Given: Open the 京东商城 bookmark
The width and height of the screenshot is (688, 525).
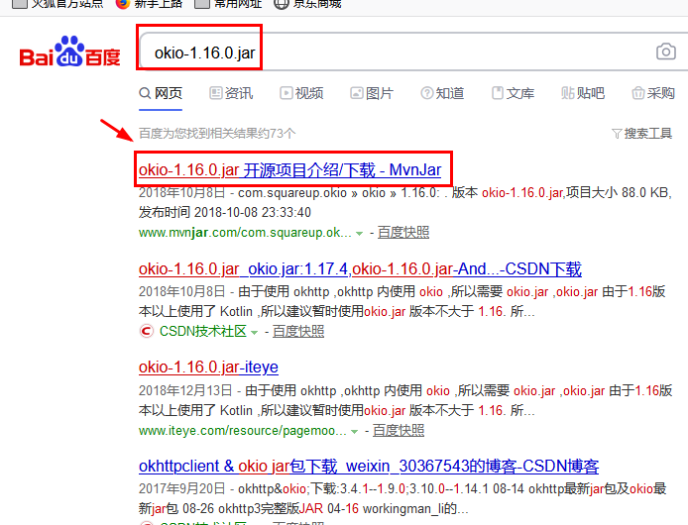Looking at the screenshot, I should (x=307, y=4).
